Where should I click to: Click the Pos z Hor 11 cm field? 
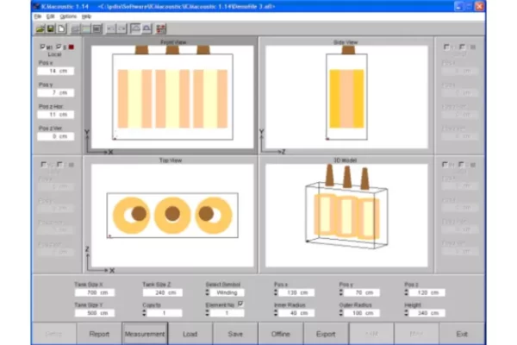coord(56,115)
